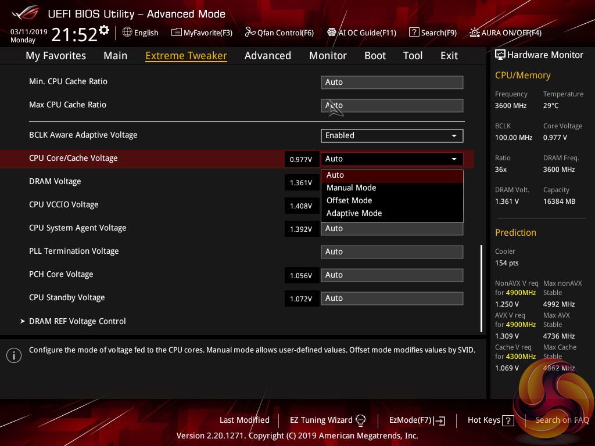Click the 4736 MHz Max AVX value
The height and width of the screenshot is (446, 595).
click(559, 336)
